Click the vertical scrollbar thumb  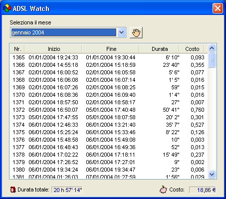click(x=212, y=60)
